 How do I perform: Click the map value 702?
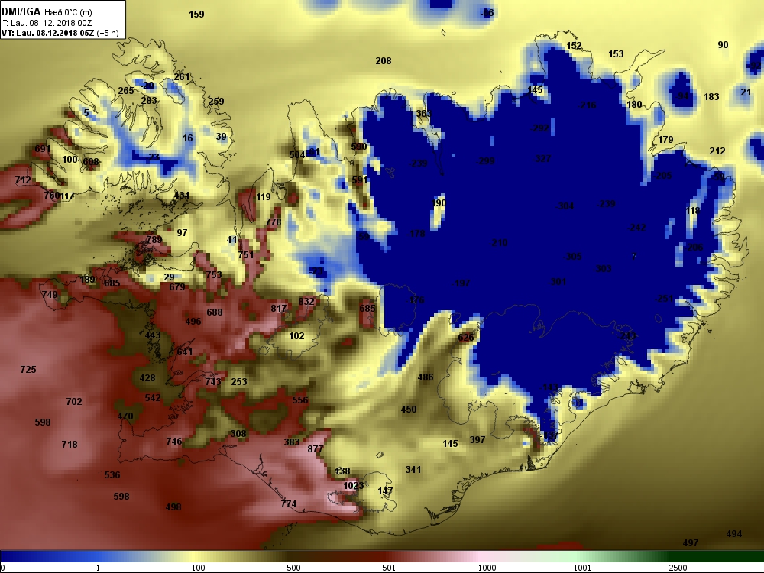pos(74,402)
